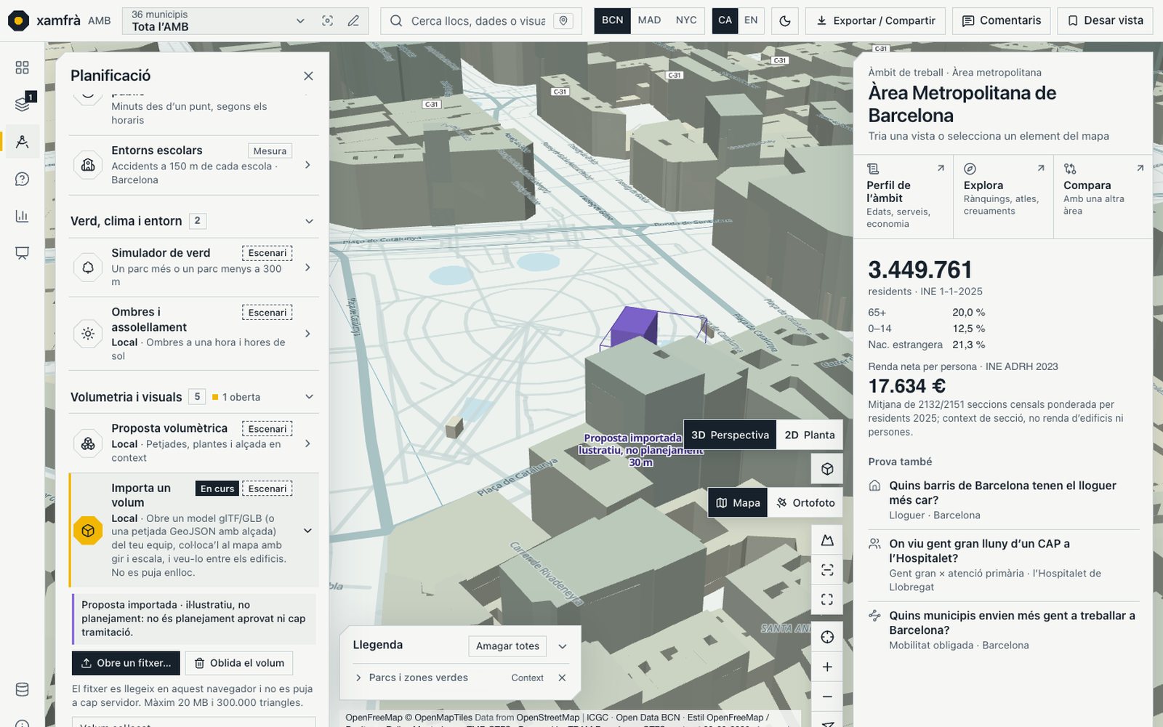Click the locate crosshair icon on map
The height and width of the screenshot is (727, 1163).
click(827, 637)
